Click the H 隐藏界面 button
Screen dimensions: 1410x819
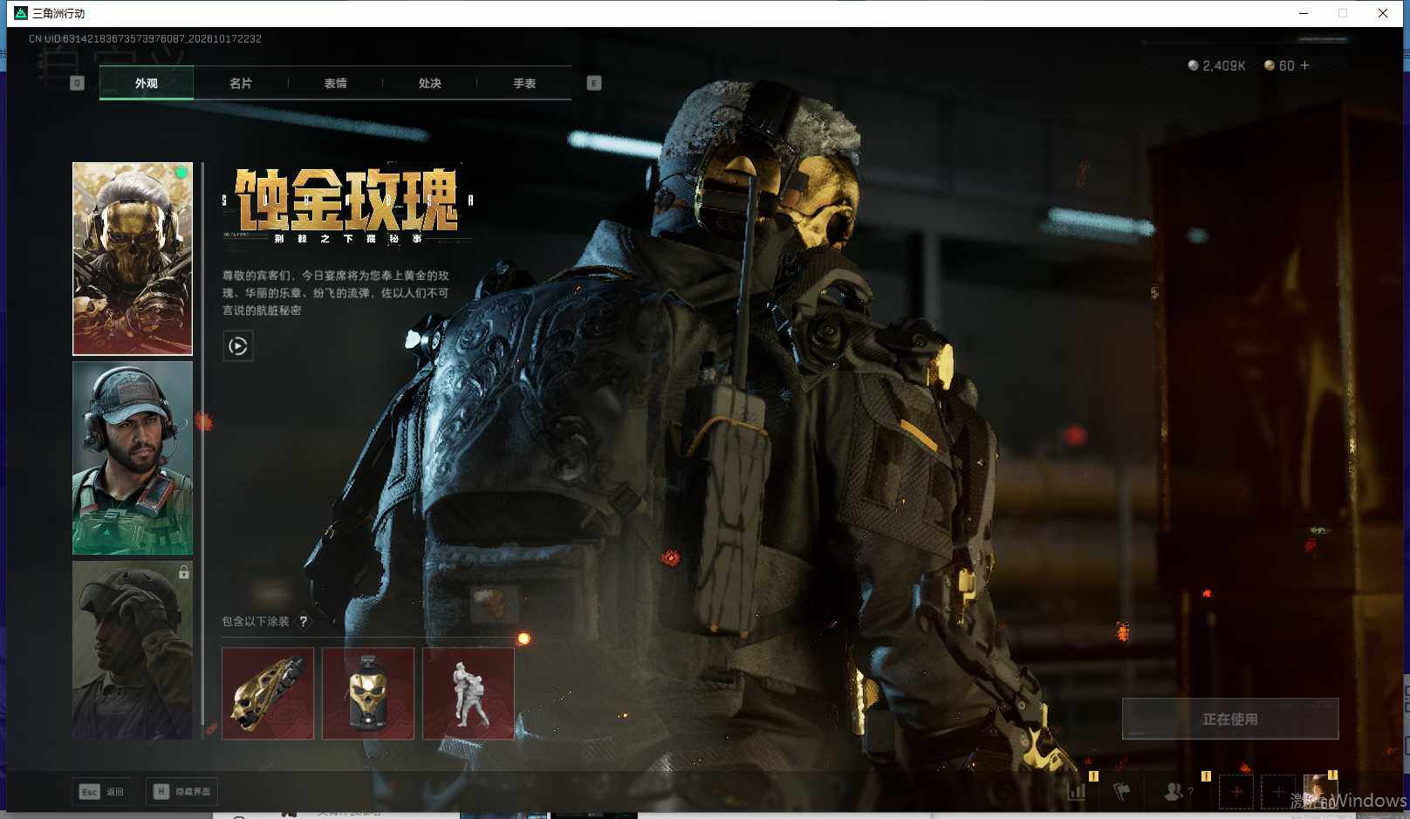coord(181,791)
